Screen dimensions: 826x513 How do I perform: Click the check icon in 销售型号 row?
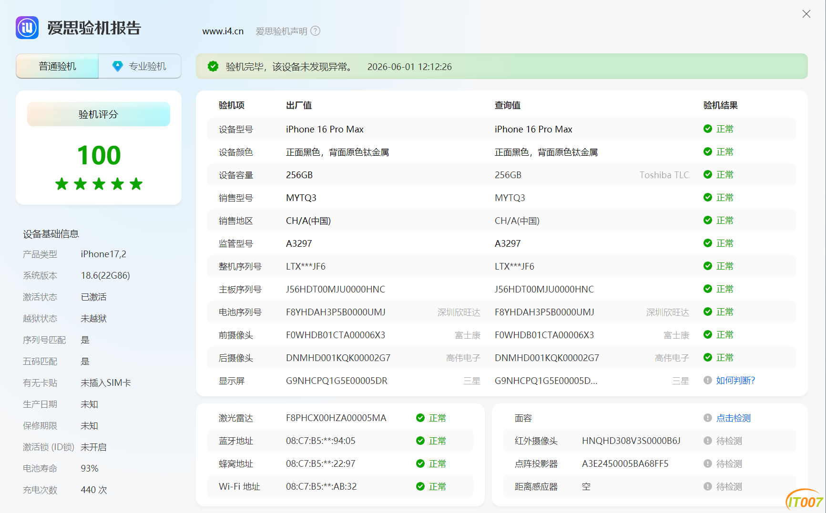[708, 197]
